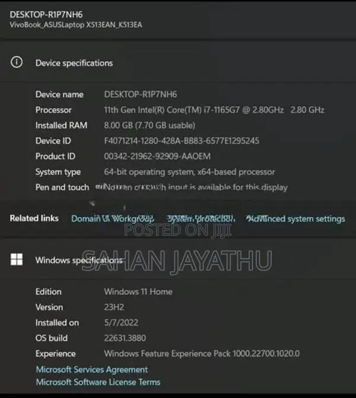Select the Device ID value F4071214-1280-428A
356x398 pixels.
coord(182,141)
